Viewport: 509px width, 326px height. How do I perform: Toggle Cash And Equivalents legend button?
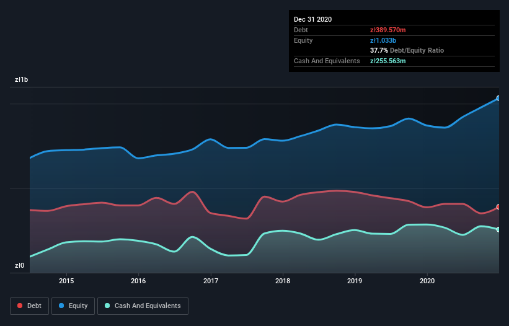143,306
